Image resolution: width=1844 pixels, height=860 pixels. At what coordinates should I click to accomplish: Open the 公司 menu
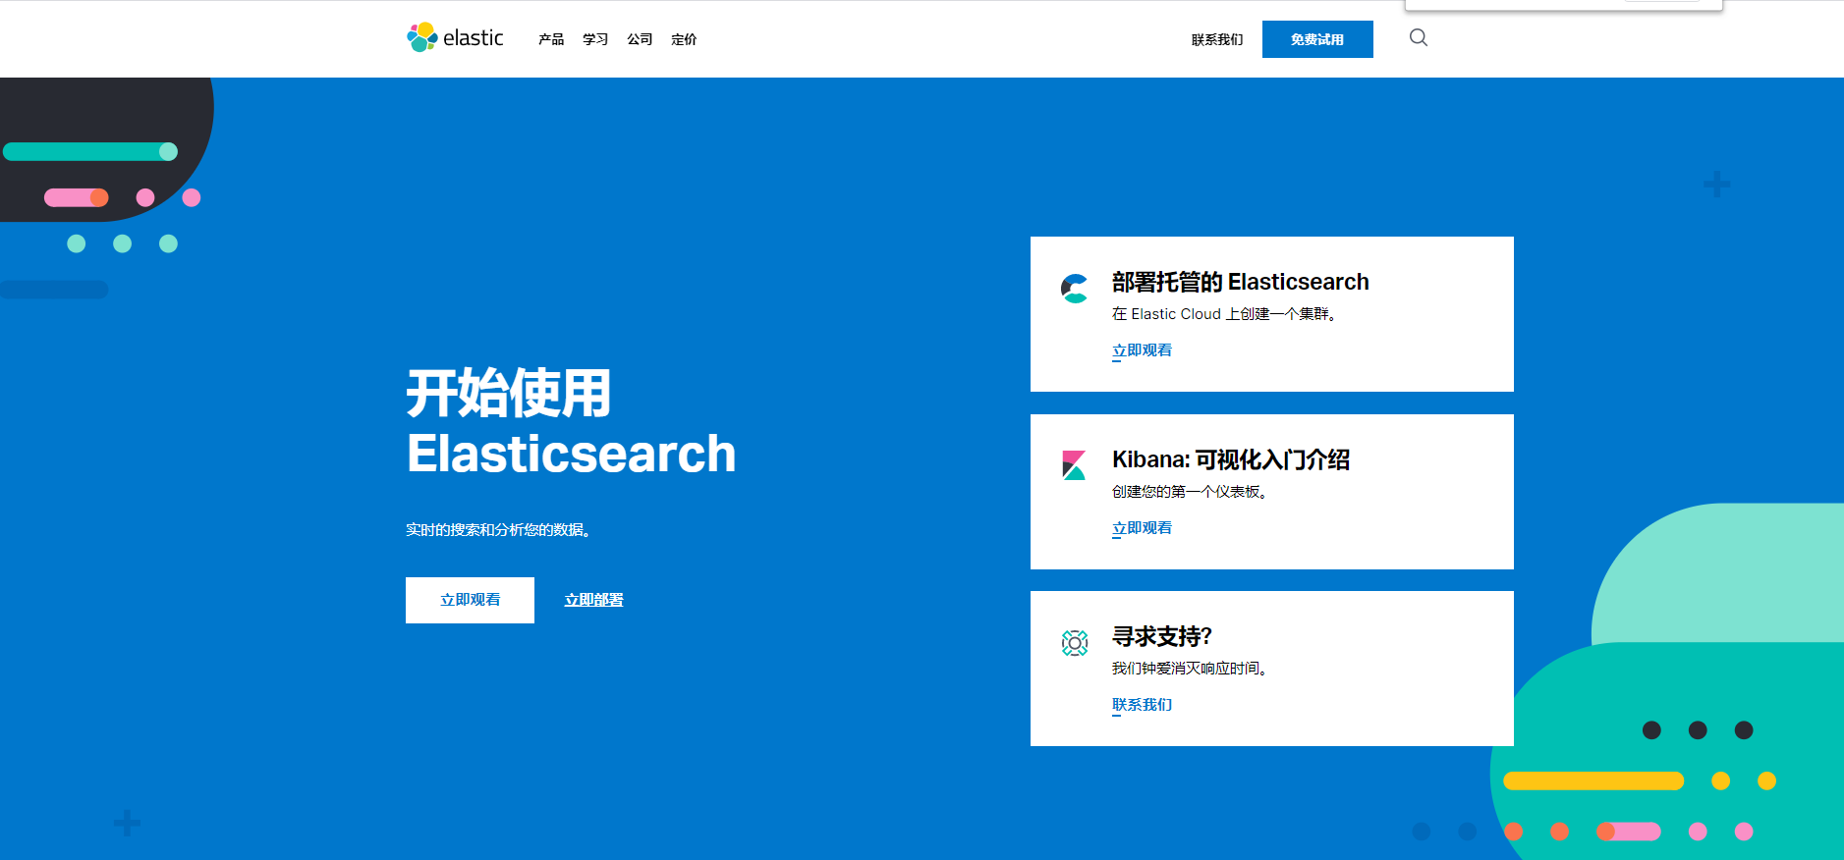[640, 39]
